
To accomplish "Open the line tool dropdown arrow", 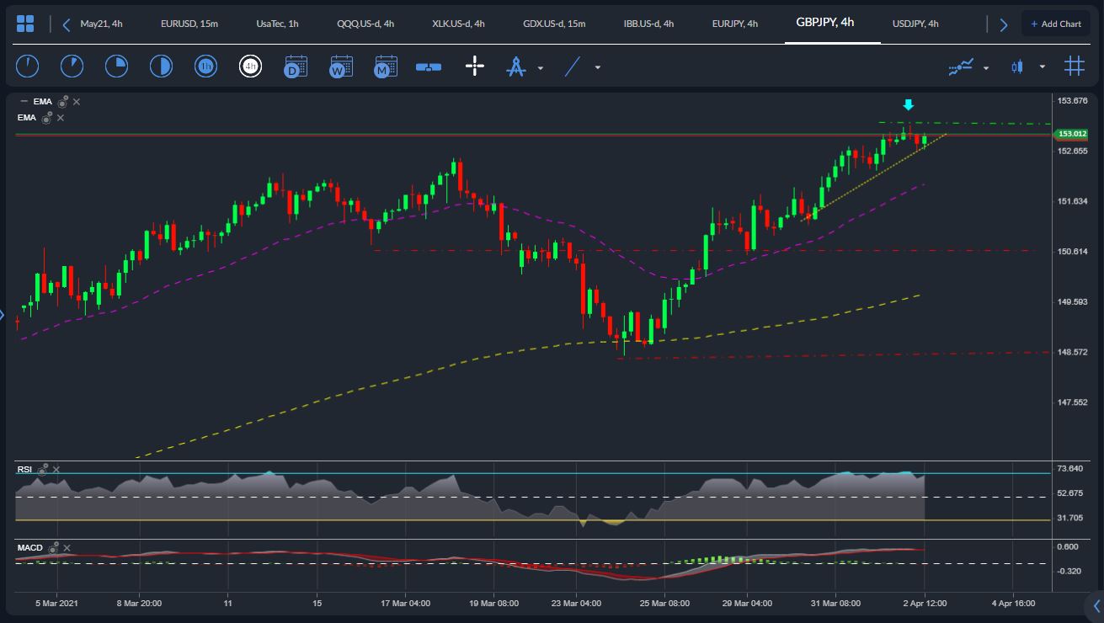I will coord(596,66).
